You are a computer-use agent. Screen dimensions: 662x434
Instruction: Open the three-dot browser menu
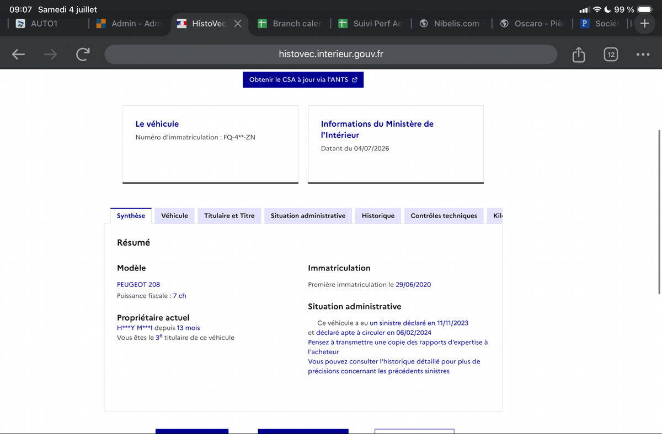point(643,55)
